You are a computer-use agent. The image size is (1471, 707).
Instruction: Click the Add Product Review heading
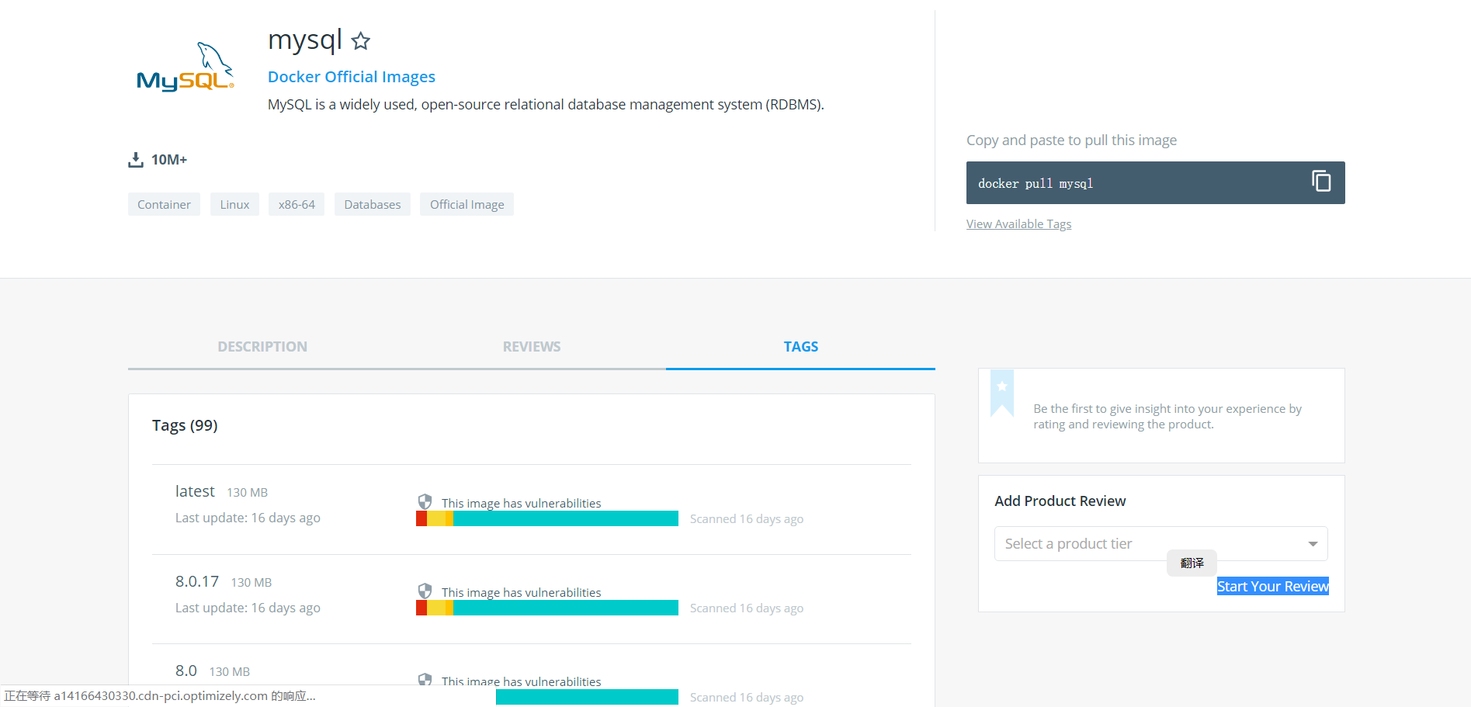(1060, 501)
